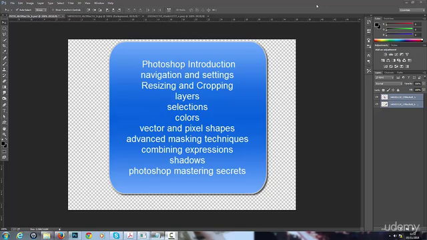Select the Path Selection tool
Screen dimensions: 427x240
4,117
